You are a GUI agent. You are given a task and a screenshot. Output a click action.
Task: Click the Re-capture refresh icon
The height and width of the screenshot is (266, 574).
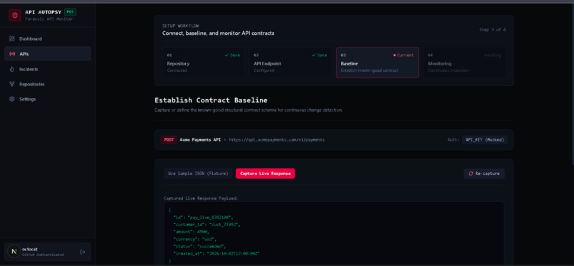click(471, 174)
